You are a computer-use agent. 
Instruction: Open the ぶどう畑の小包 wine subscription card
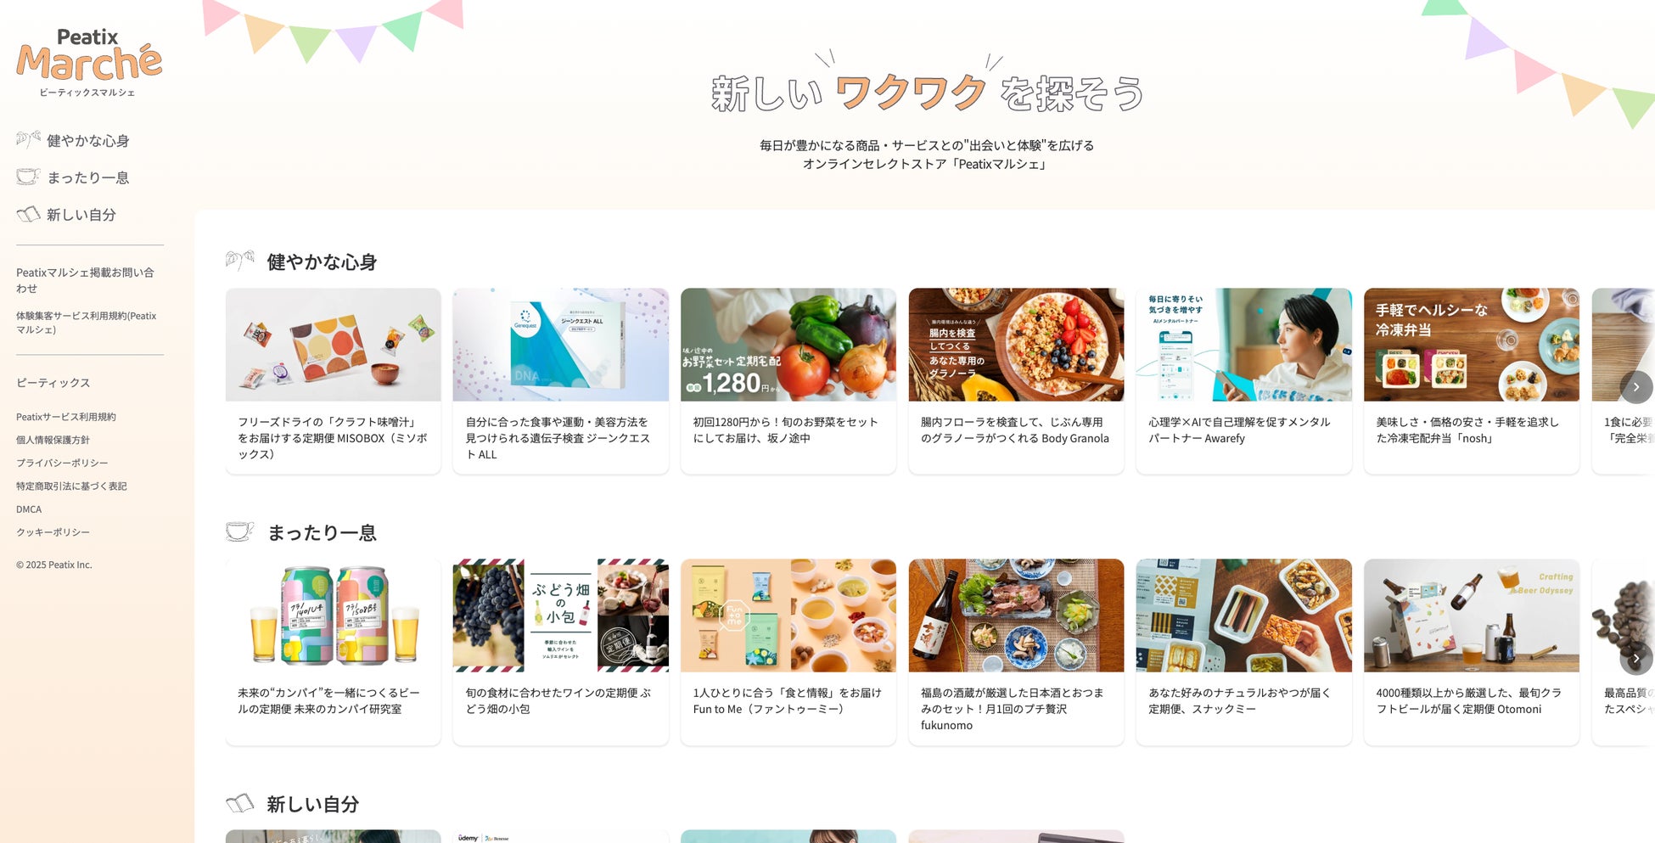(x=560, y=652)
